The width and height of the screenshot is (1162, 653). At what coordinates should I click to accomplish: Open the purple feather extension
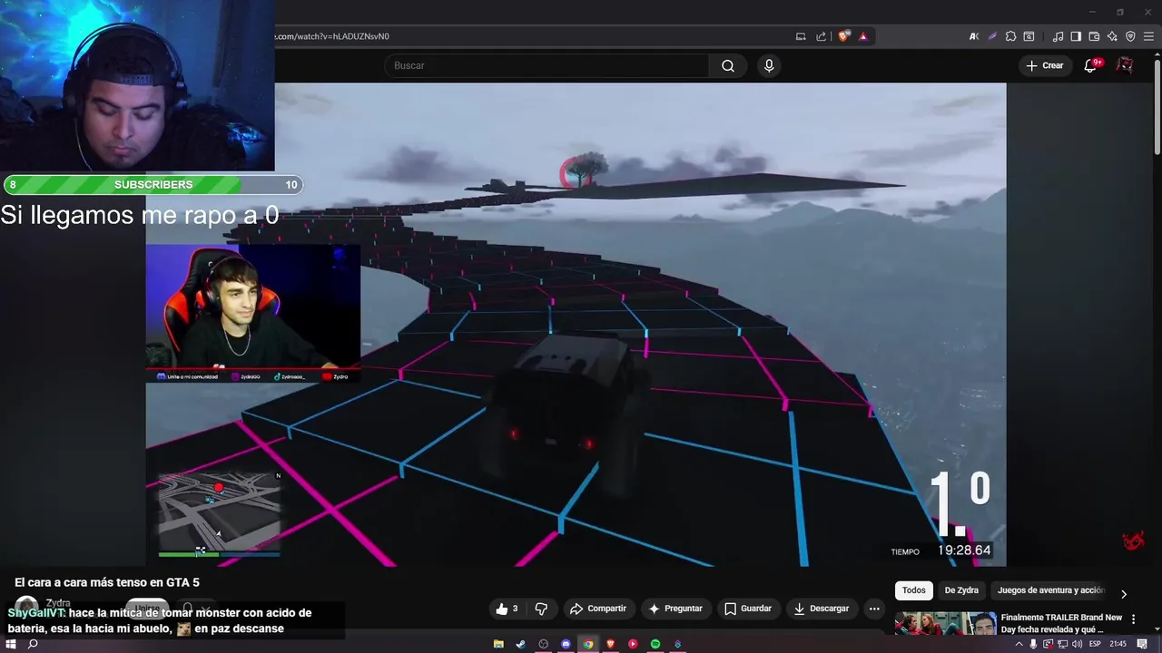(x=992, y=36)
